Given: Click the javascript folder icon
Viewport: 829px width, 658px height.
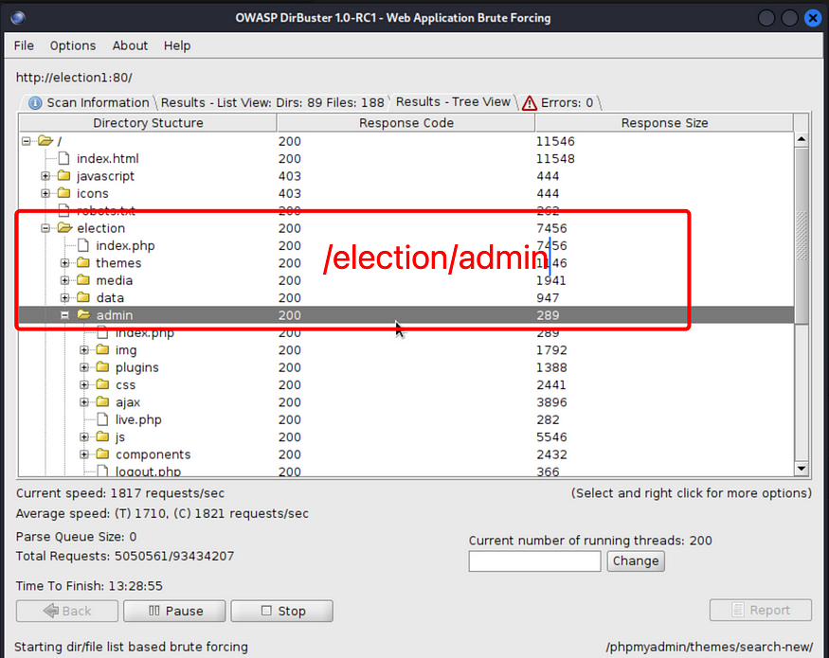Looking at the screenshot, I should click(x=64, y=175).
